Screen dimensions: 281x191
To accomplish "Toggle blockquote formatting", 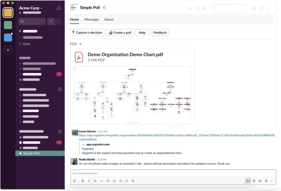I will (127, 181).
